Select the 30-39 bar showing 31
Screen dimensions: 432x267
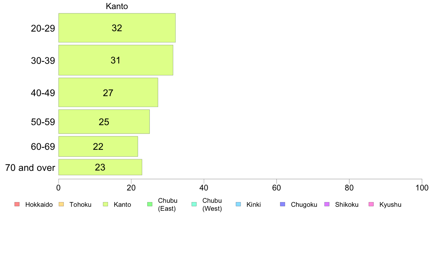[116, 60]
